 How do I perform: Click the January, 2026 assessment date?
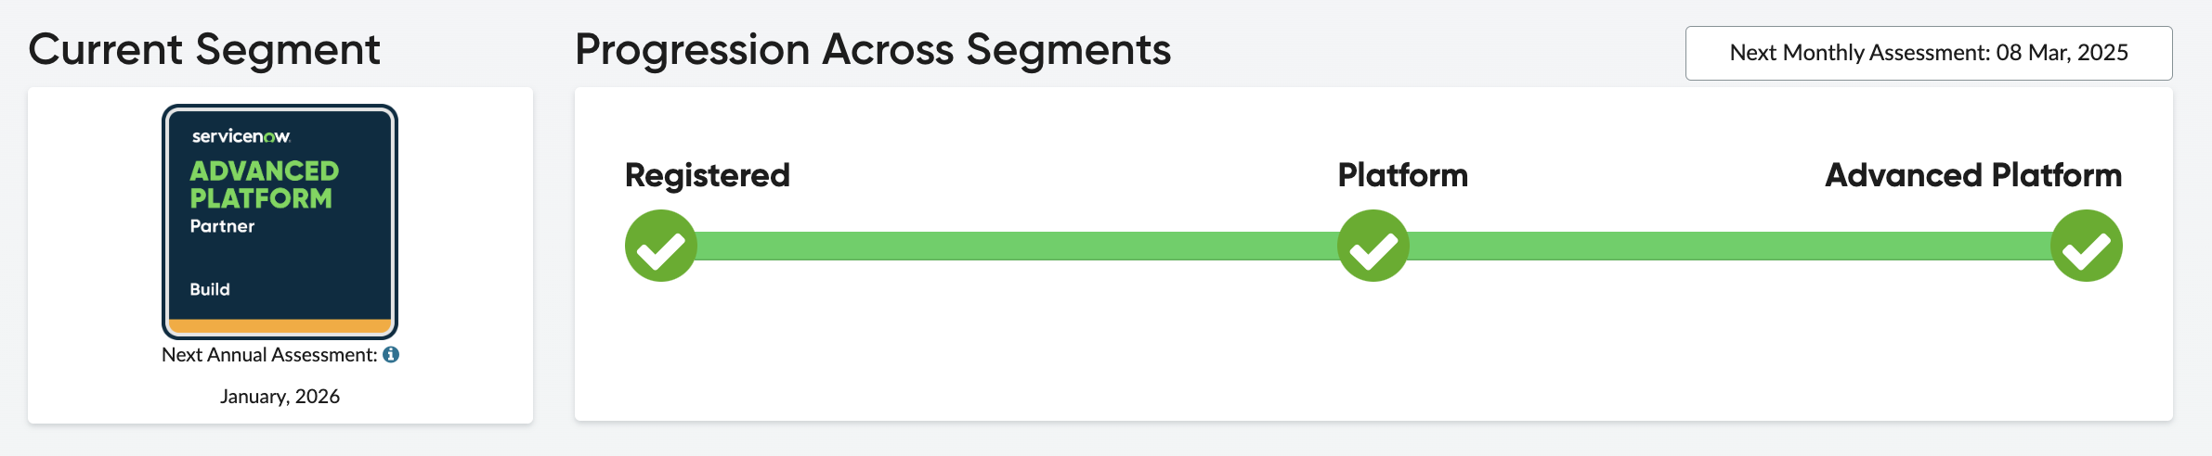tap(280, 397)
